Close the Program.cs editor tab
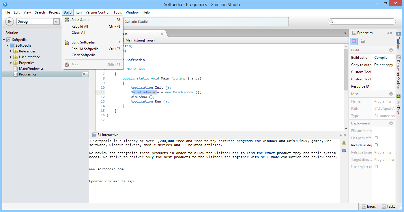The image size is (404, 212). tap(162, 34)
